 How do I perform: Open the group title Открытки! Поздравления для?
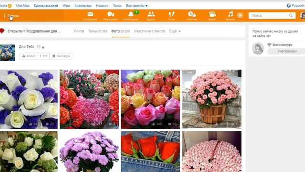coord(34,31)
